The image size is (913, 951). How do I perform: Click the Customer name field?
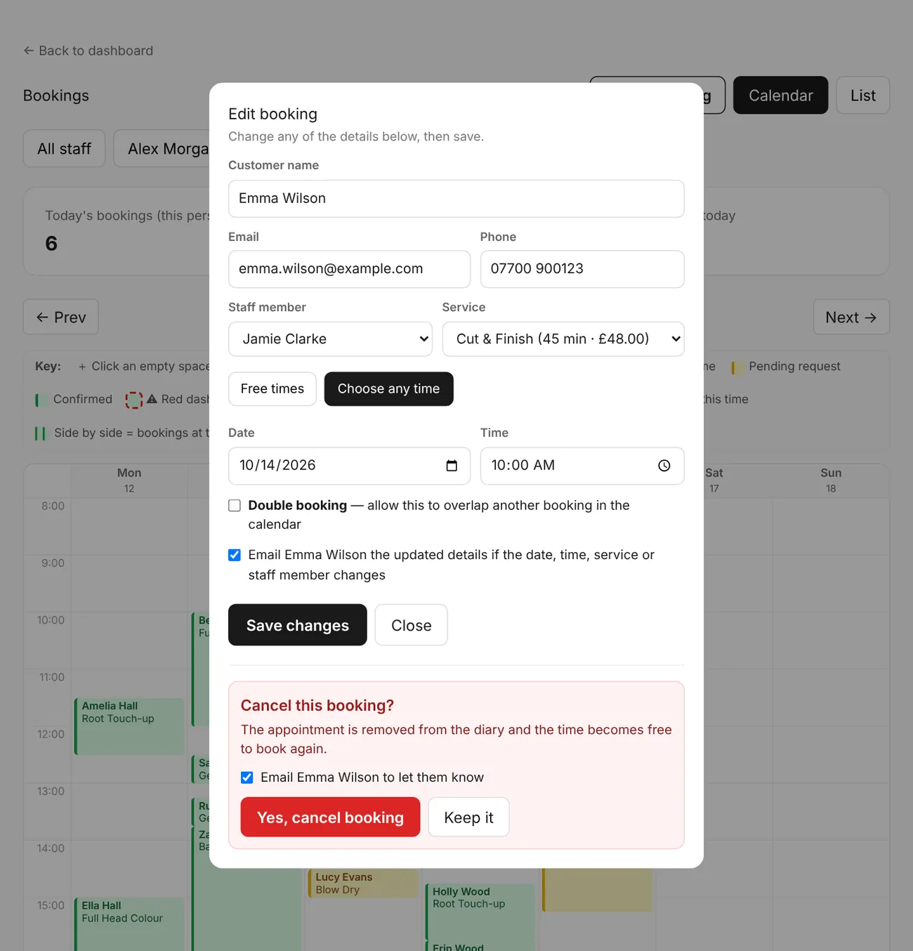456,199
